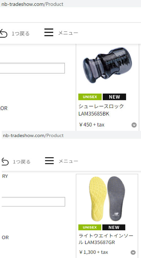The width and height of the screenshot is (141, 258).
Task: Open the lower メニュー label
Action: [68, 161]
